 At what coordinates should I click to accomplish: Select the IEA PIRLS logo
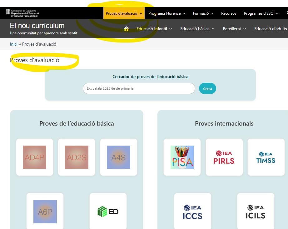(224, 157)
